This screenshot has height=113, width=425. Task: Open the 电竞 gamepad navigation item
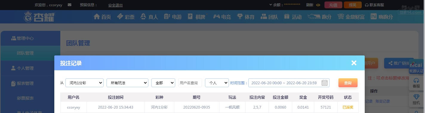(222, 17)
